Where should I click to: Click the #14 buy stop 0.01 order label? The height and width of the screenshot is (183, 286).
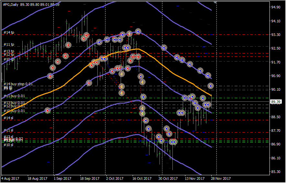pos(18,84)
